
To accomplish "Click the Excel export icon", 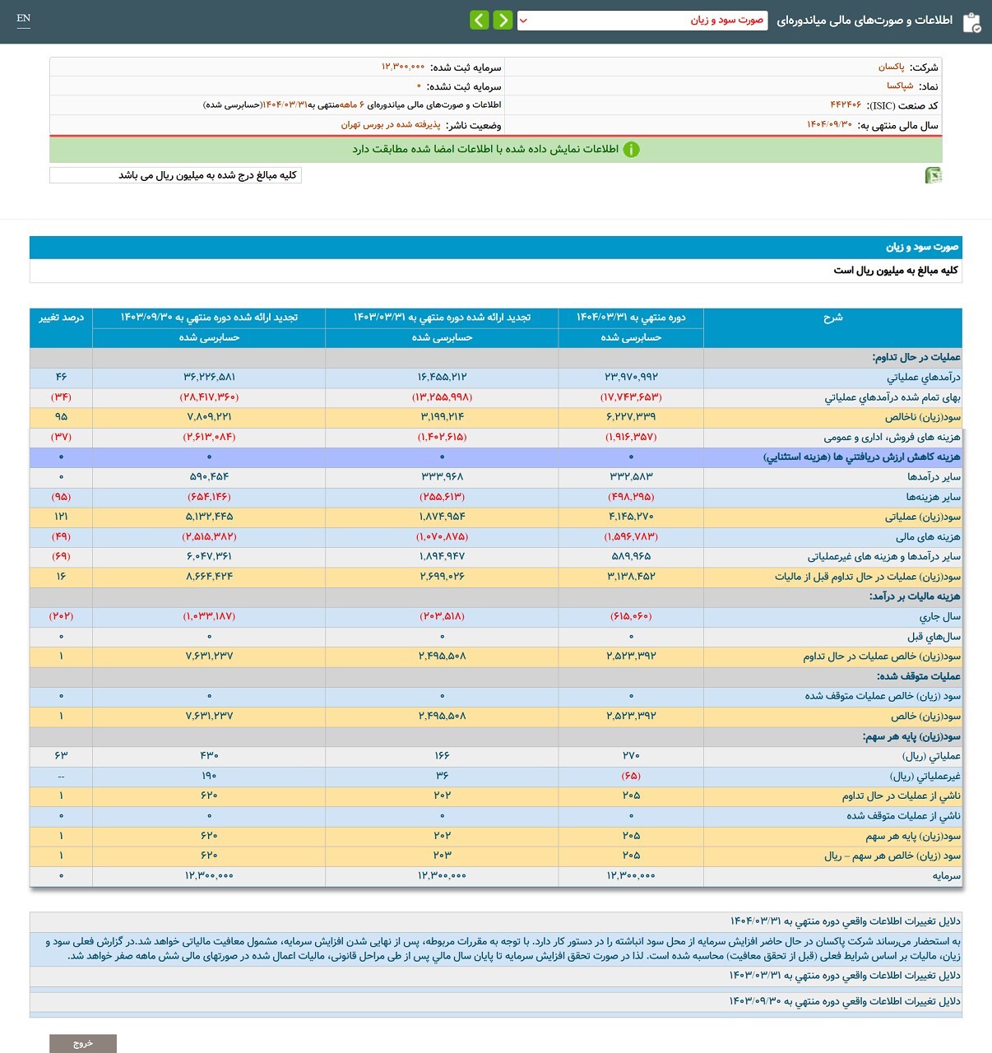I will (933, 175).
